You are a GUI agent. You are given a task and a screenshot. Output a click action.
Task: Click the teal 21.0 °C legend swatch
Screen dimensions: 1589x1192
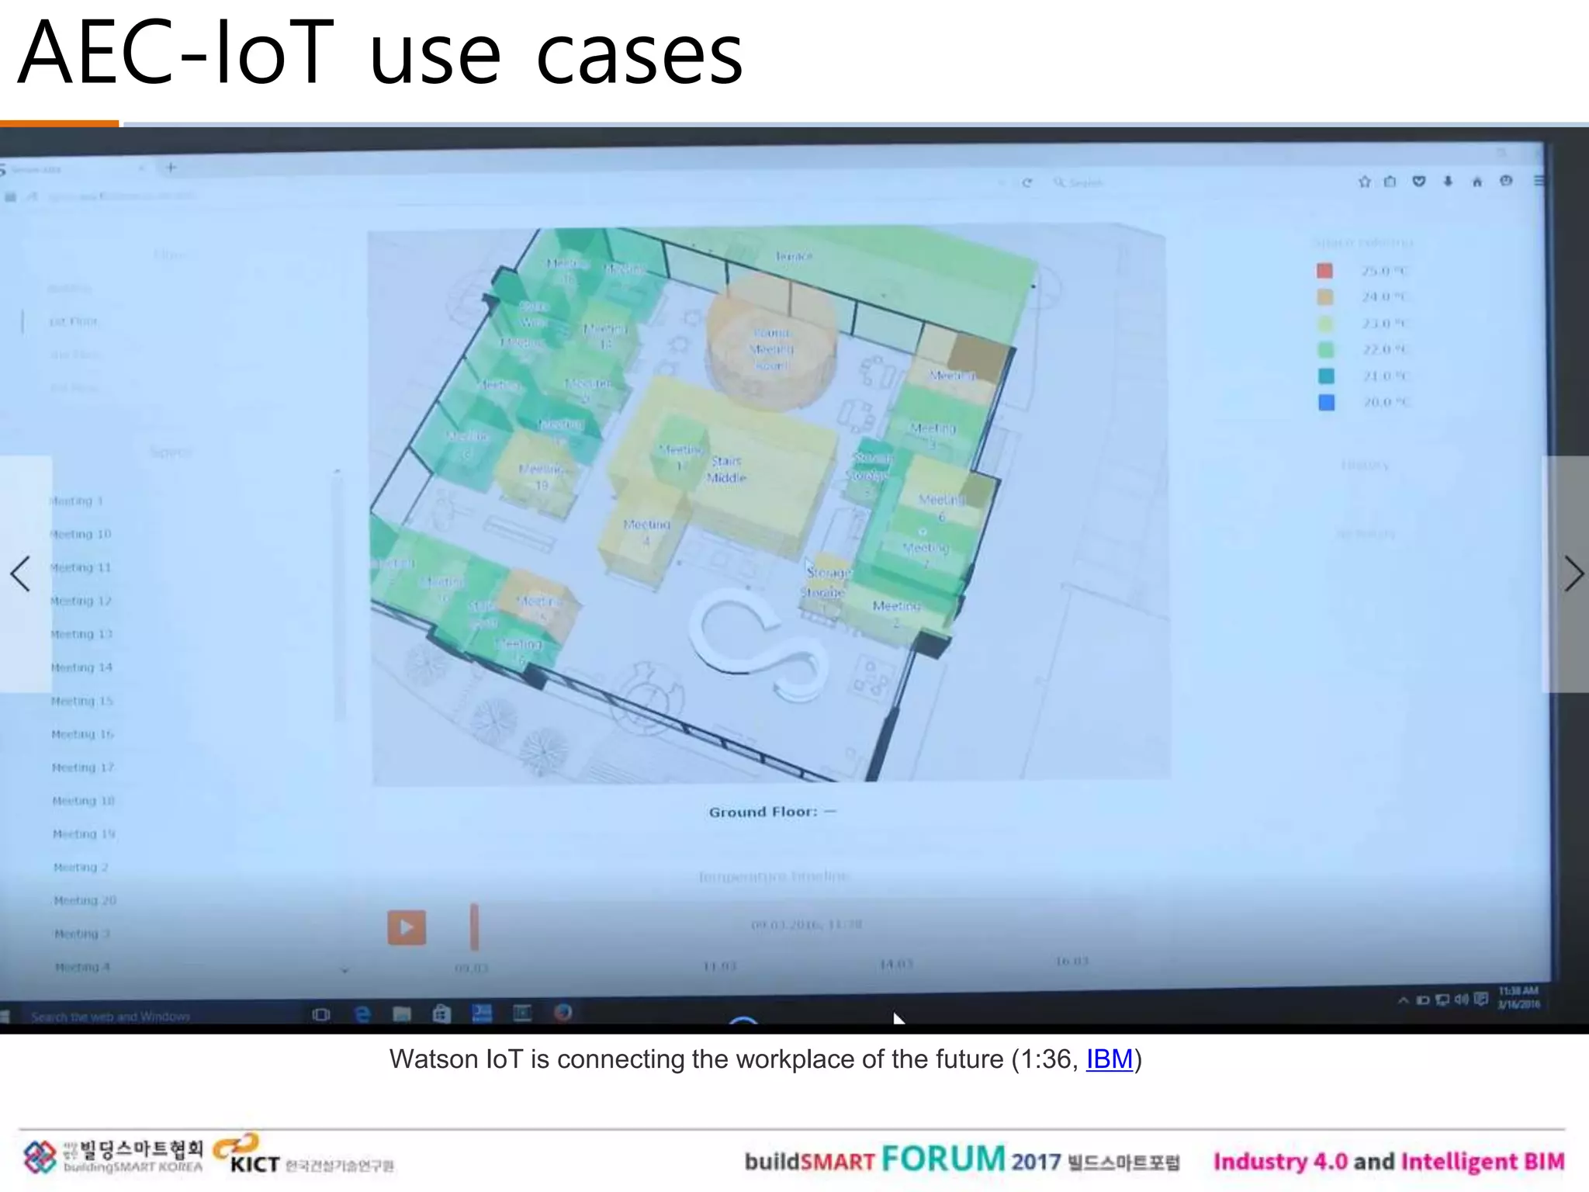[1327, 376]
